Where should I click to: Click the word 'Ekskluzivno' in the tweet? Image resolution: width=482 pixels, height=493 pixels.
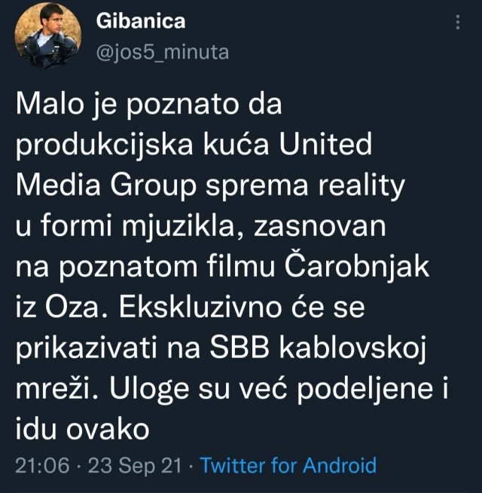[200, 307]
